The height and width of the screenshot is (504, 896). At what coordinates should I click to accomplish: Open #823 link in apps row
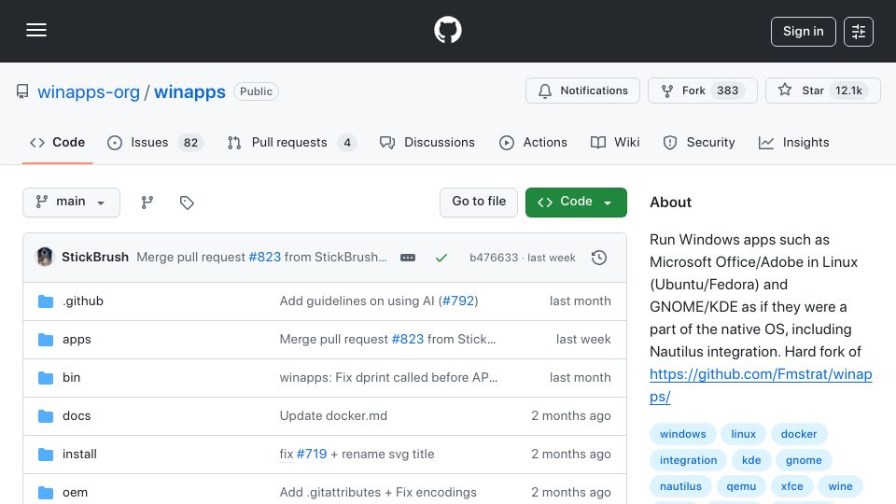tap(408, 340)
